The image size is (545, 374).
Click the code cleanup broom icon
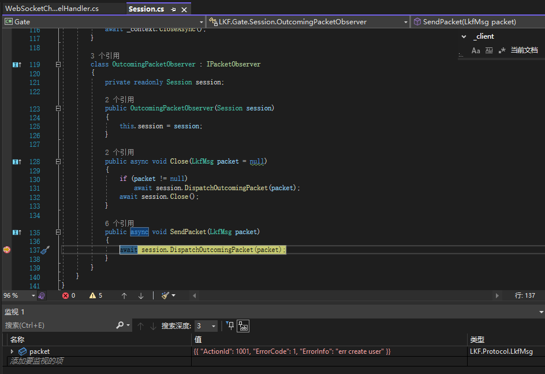[166, 295]
